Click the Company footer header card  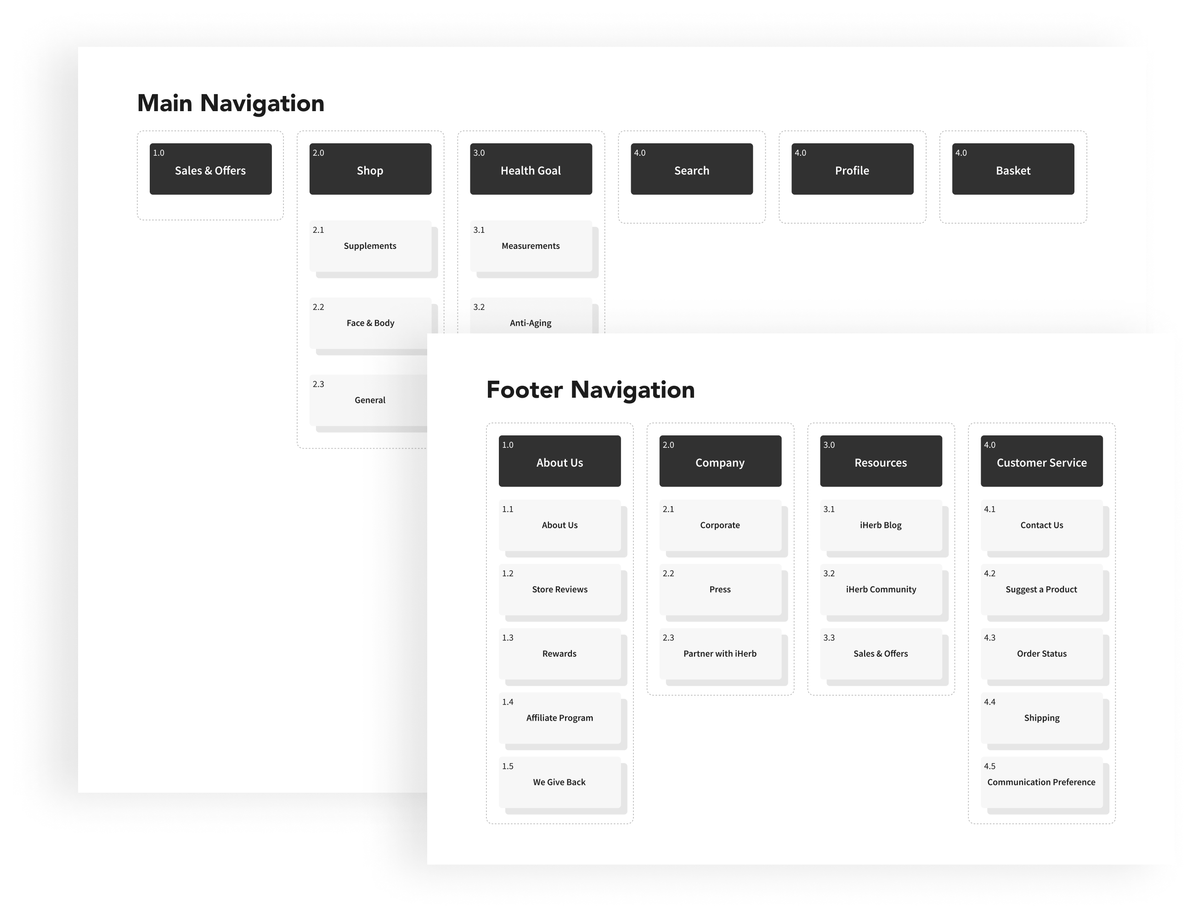click(x=720, y=461)
